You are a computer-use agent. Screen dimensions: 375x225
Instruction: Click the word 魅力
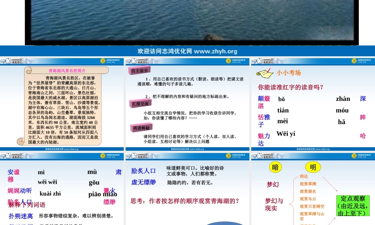pos(264,136)
